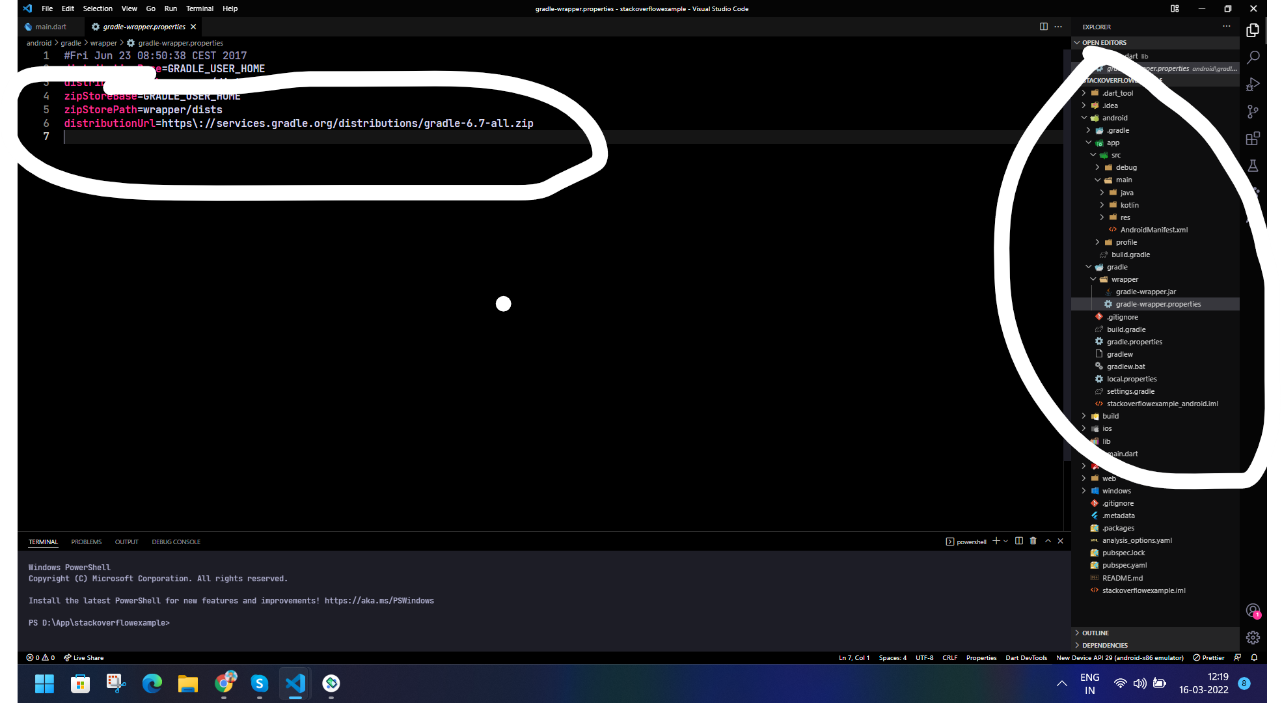Add a new terminal with plus icon
This screenshot has height=703, width=1282.
(x=996, y=541)
